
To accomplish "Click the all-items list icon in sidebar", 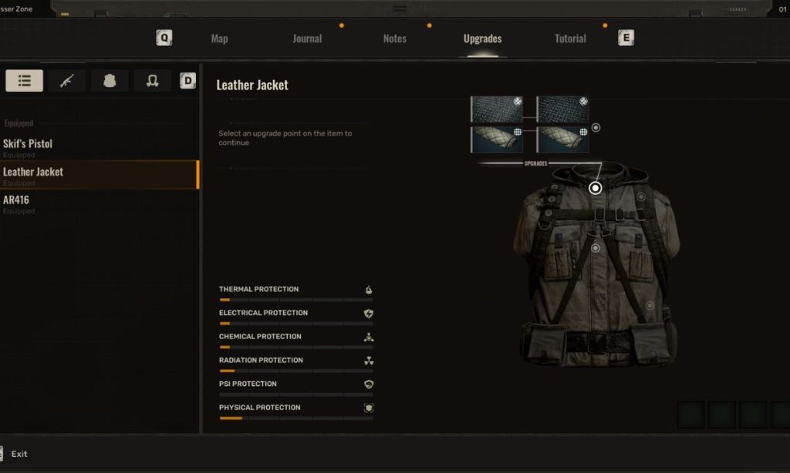I will (x=24, y=79).
